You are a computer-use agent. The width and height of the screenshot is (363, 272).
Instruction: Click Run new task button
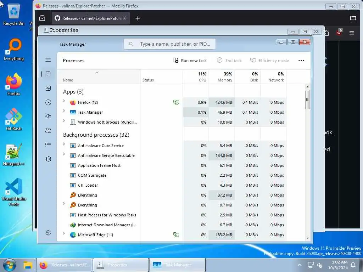pyautogui.click(x=190, y=61)
